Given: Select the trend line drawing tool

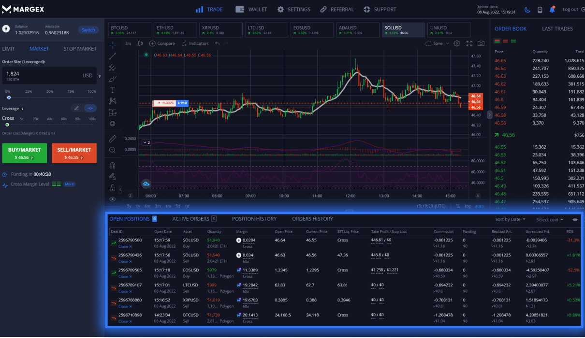Looking at the screenshot, I should [x=112, y=56].
